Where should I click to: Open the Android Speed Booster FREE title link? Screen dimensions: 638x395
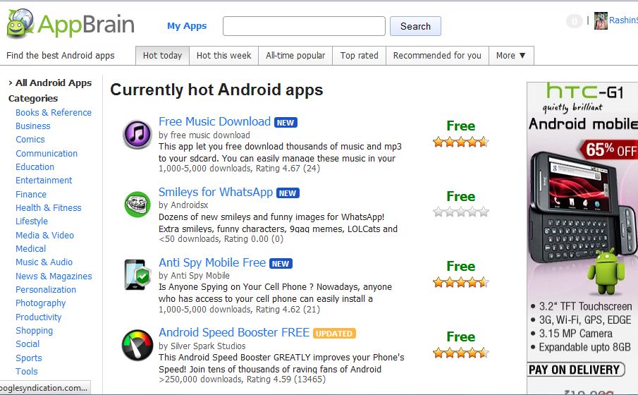(x=234, y=333)
